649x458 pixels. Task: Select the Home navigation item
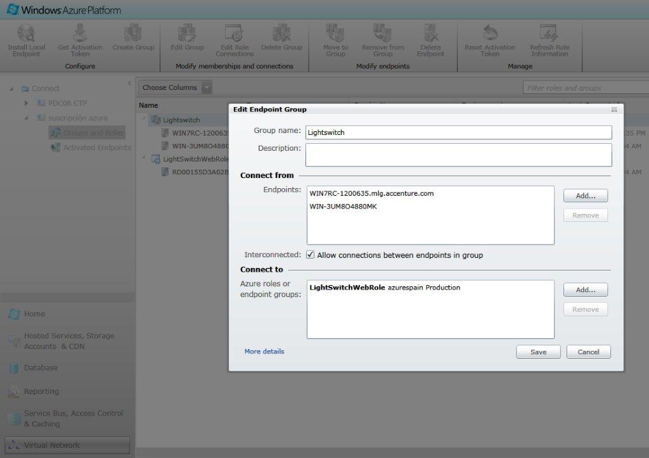(67, 314)
